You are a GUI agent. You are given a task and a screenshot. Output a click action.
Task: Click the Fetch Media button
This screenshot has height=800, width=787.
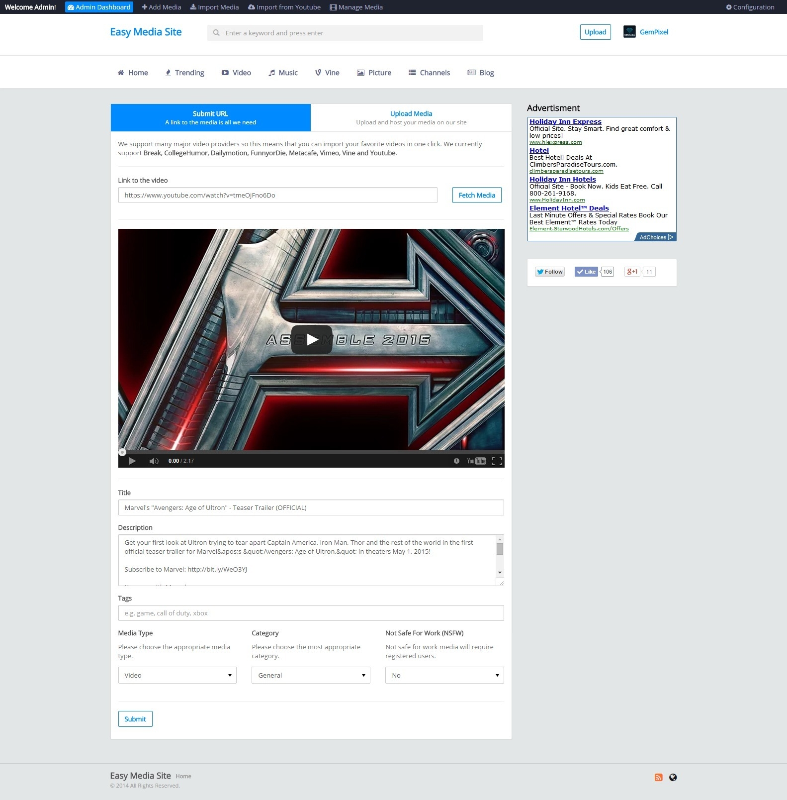[x=477, y=195]
